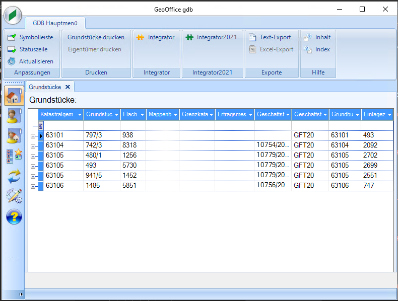
Task: Maximize the GeoOffice gdb window
Action: tap(362, 9)
